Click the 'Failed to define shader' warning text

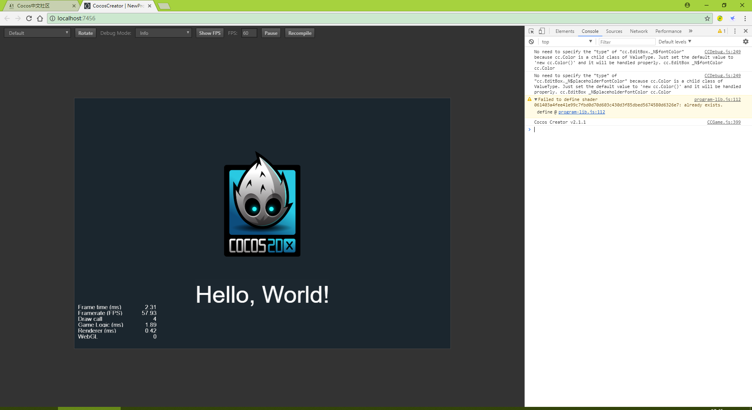point(568,99)
